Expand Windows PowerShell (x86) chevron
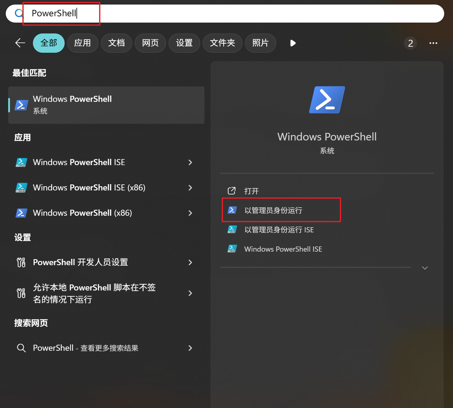This screenshot has width=453, height=408. [x=190, y=213]
